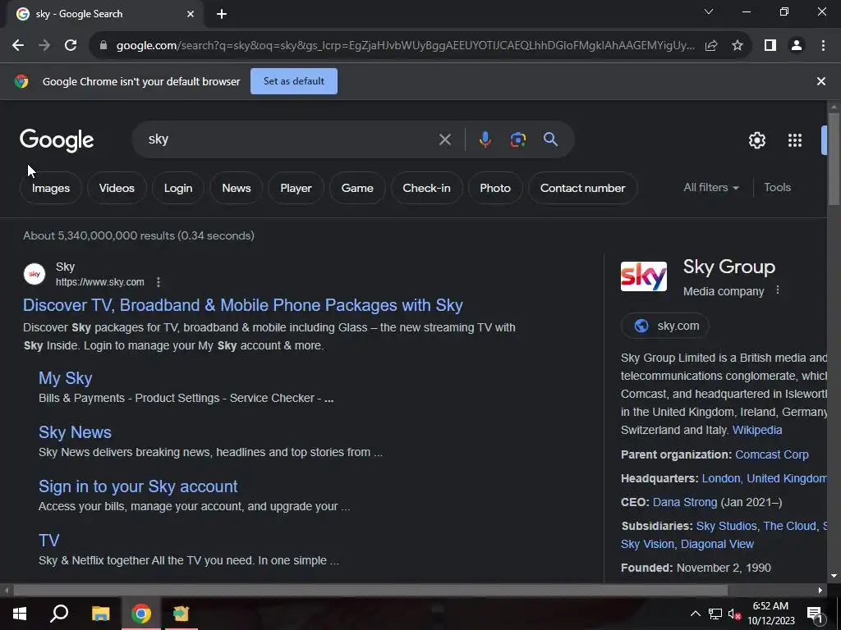The width and height of the screenshot is (841, 630).
Task: Select the Player filter chip
Action: coord(296,188)
